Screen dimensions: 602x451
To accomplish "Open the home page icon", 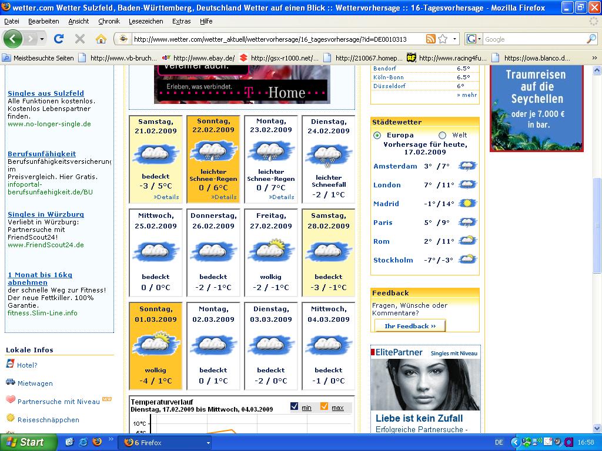I will point(101,39).
